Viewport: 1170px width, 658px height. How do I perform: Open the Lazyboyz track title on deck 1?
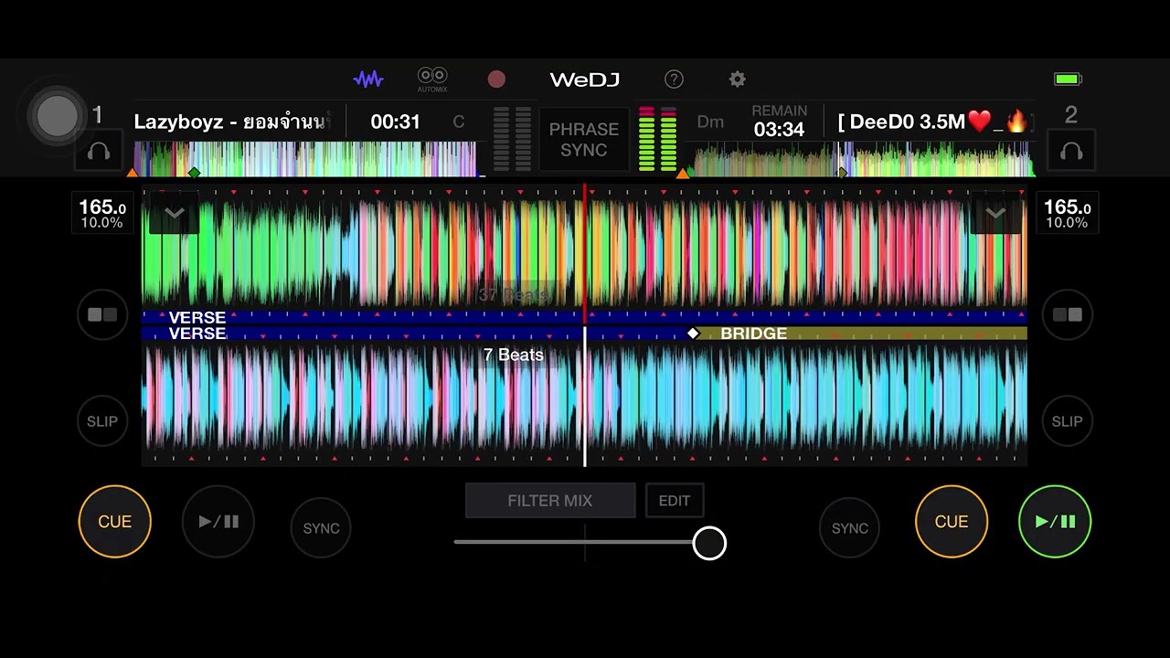232,122
